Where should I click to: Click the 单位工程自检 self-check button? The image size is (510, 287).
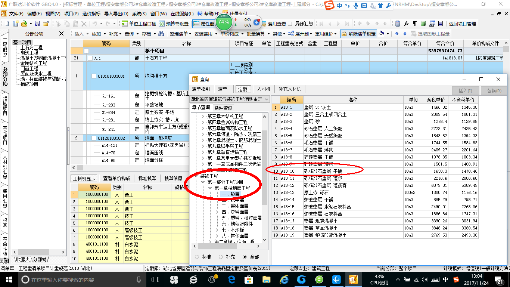pyautogui.click(x=139, y=24)
